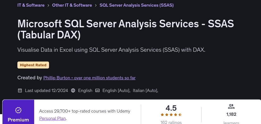The width and height of the screenshot is (261, 124).
Task: Click the 4.5 rating number
Action: point(171,108)
